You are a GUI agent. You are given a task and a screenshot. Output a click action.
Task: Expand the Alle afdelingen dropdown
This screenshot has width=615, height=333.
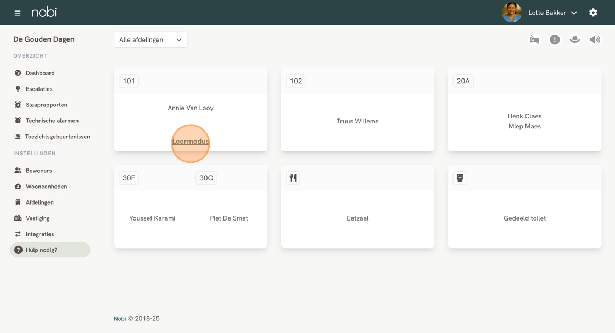(150, 39)
